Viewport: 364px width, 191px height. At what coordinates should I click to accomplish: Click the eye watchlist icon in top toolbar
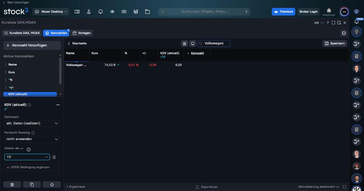tap(112, 12)
